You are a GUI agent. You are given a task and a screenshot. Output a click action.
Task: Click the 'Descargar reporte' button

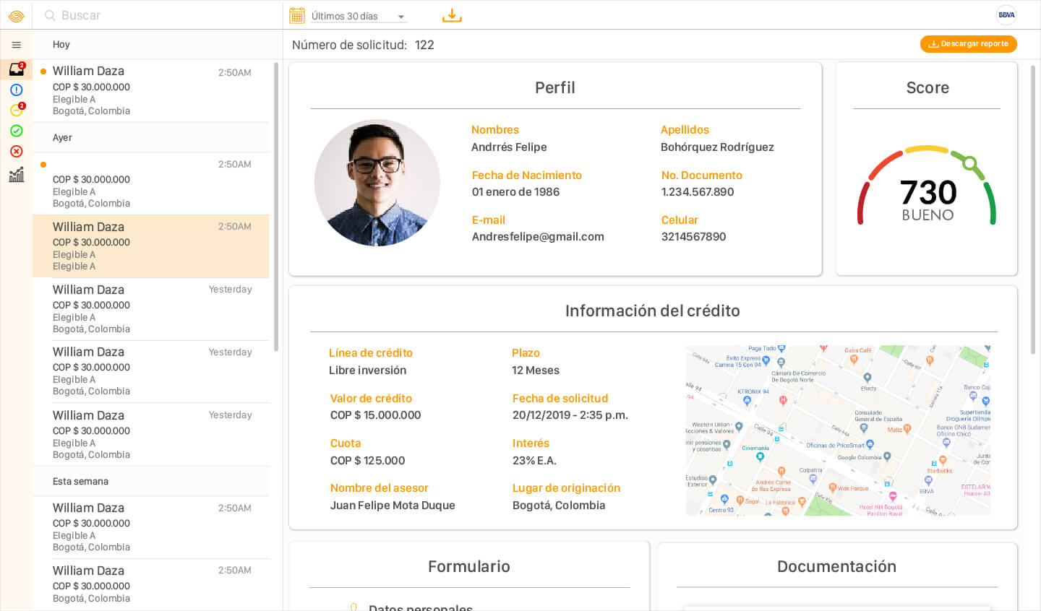(x=968, y=44)
